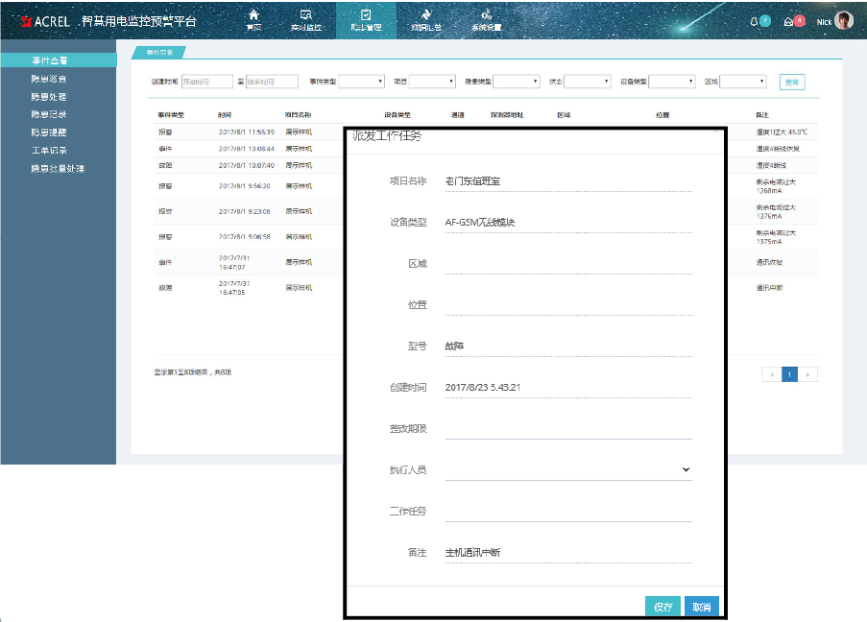Close dialog with X at dialog top right
This screenshot has width=867, height=622.
[715, 132]
